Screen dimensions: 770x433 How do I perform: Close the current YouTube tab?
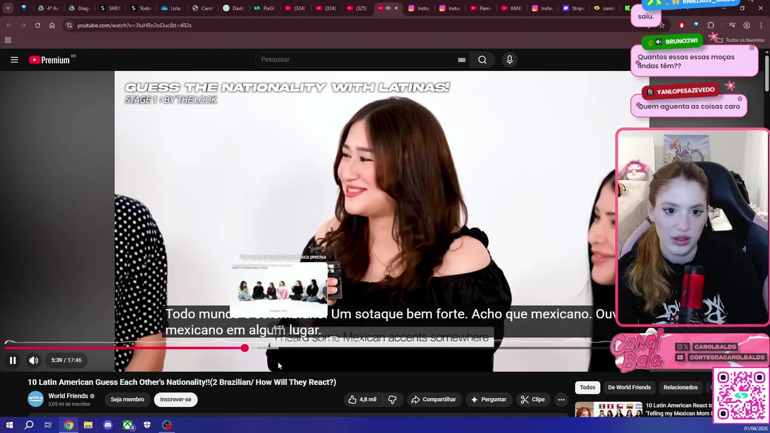pyautogui.click(x=396, y=8)
